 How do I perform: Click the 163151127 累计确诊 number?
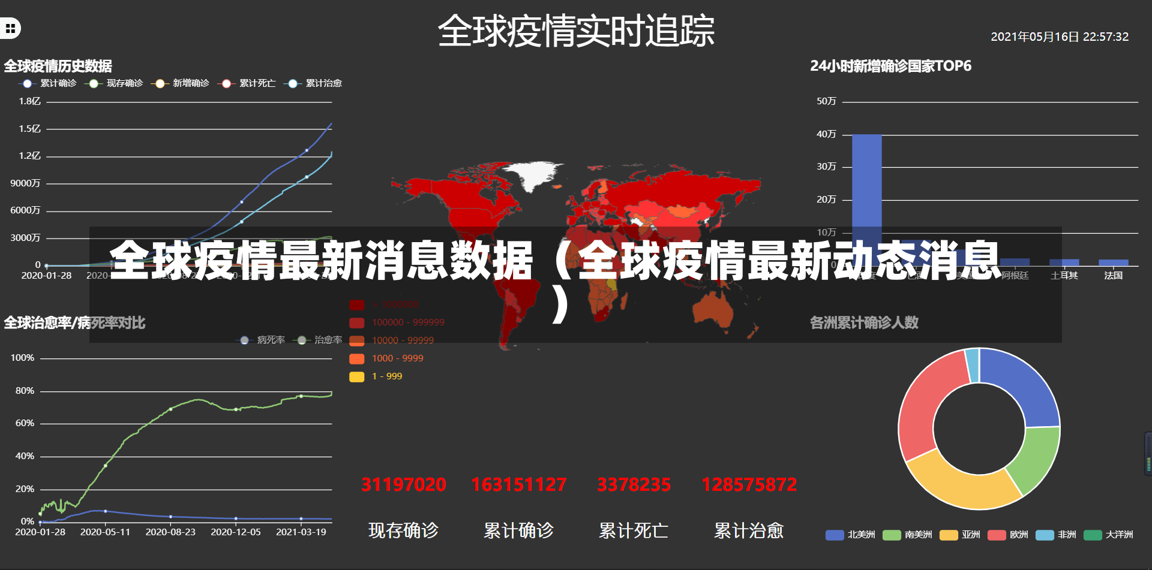tap(519, 485)
